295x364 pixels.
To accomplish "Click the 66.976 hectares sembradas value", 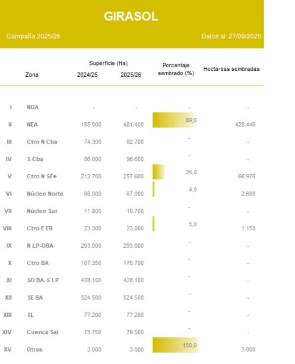I will (x=246, y=176).
